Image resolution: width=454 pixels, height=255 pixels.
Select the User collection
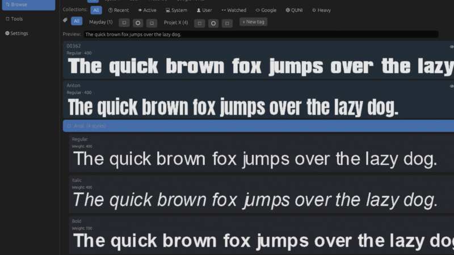[204, 10]
